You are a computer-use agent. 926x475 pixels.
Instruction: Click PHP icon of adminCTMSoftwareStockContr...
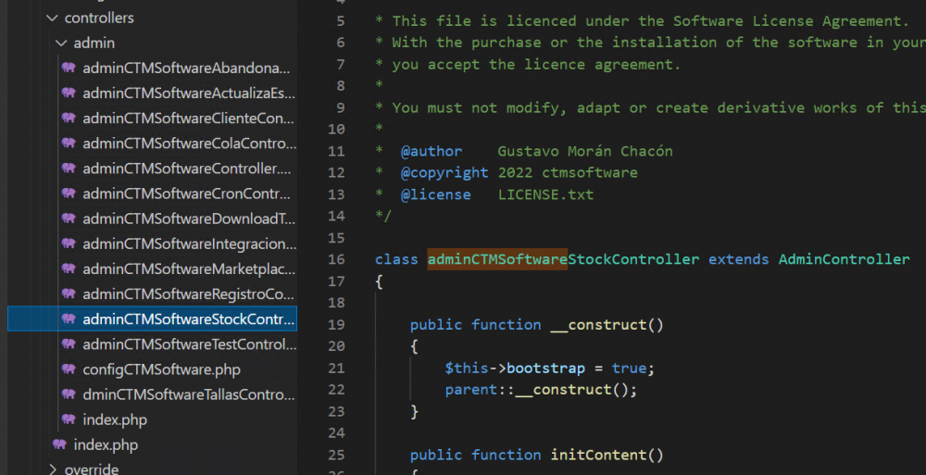point(69,319)
